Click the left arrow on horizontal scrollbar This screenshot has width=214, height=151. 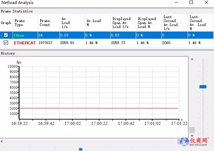coord(2,141)
